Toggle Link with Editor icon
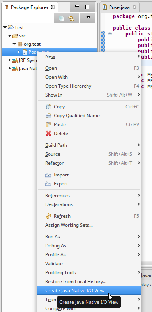This screenshot has width=152, height=312. click(71, 19)
